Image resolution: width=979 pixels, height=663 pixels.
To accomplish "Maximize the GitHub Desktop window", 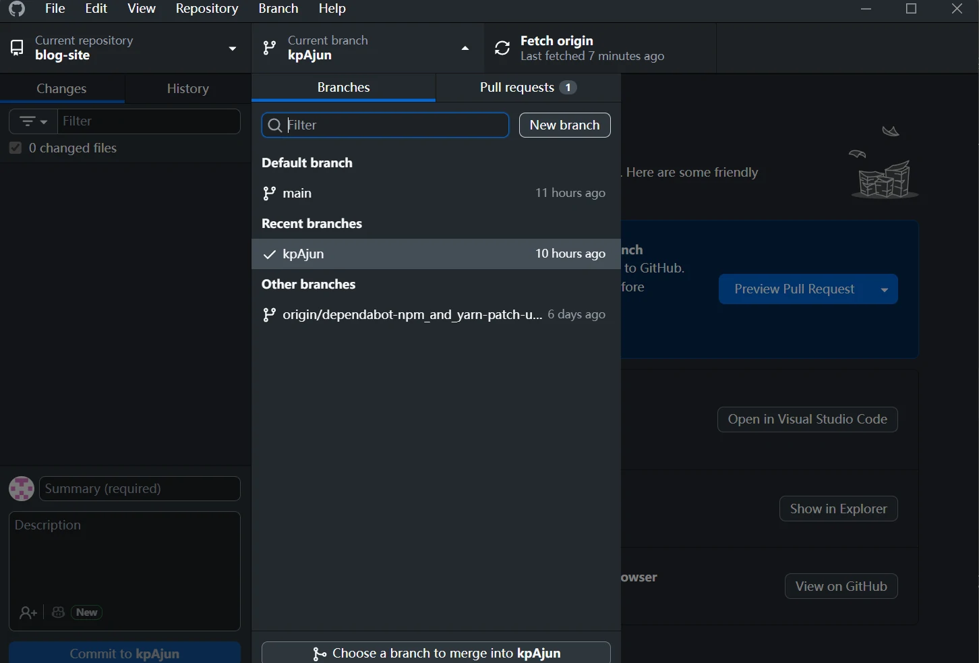I will click(x=912, y=9).
